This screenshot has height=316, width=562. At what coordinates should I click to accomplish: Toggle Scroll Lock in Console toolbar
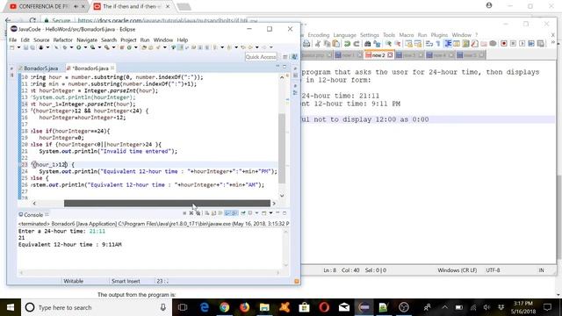[213, 213]
